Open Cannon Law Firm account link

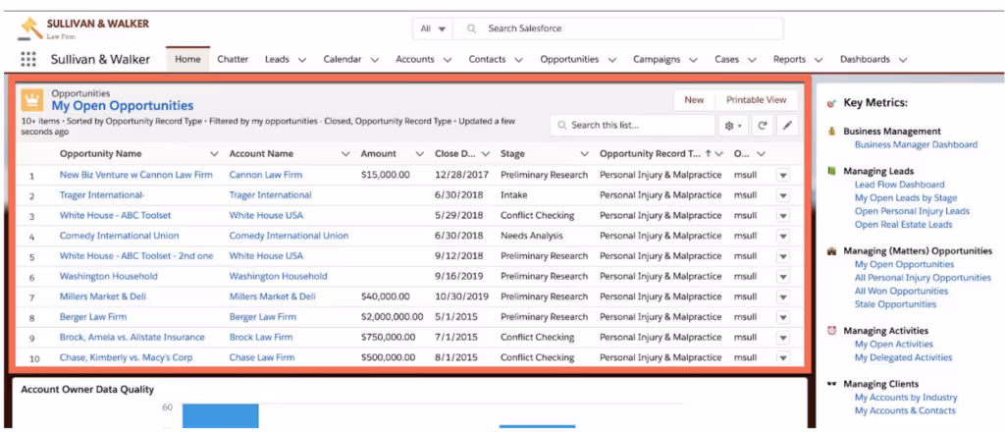pyautogui.click(x=265, y=175)
